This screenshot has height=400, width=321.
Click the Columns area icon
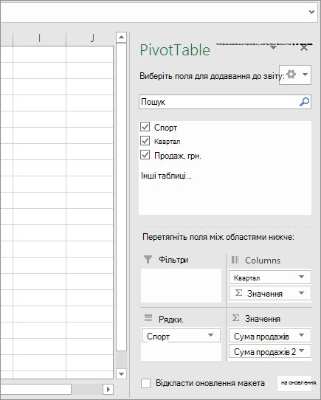coord(235,260)
